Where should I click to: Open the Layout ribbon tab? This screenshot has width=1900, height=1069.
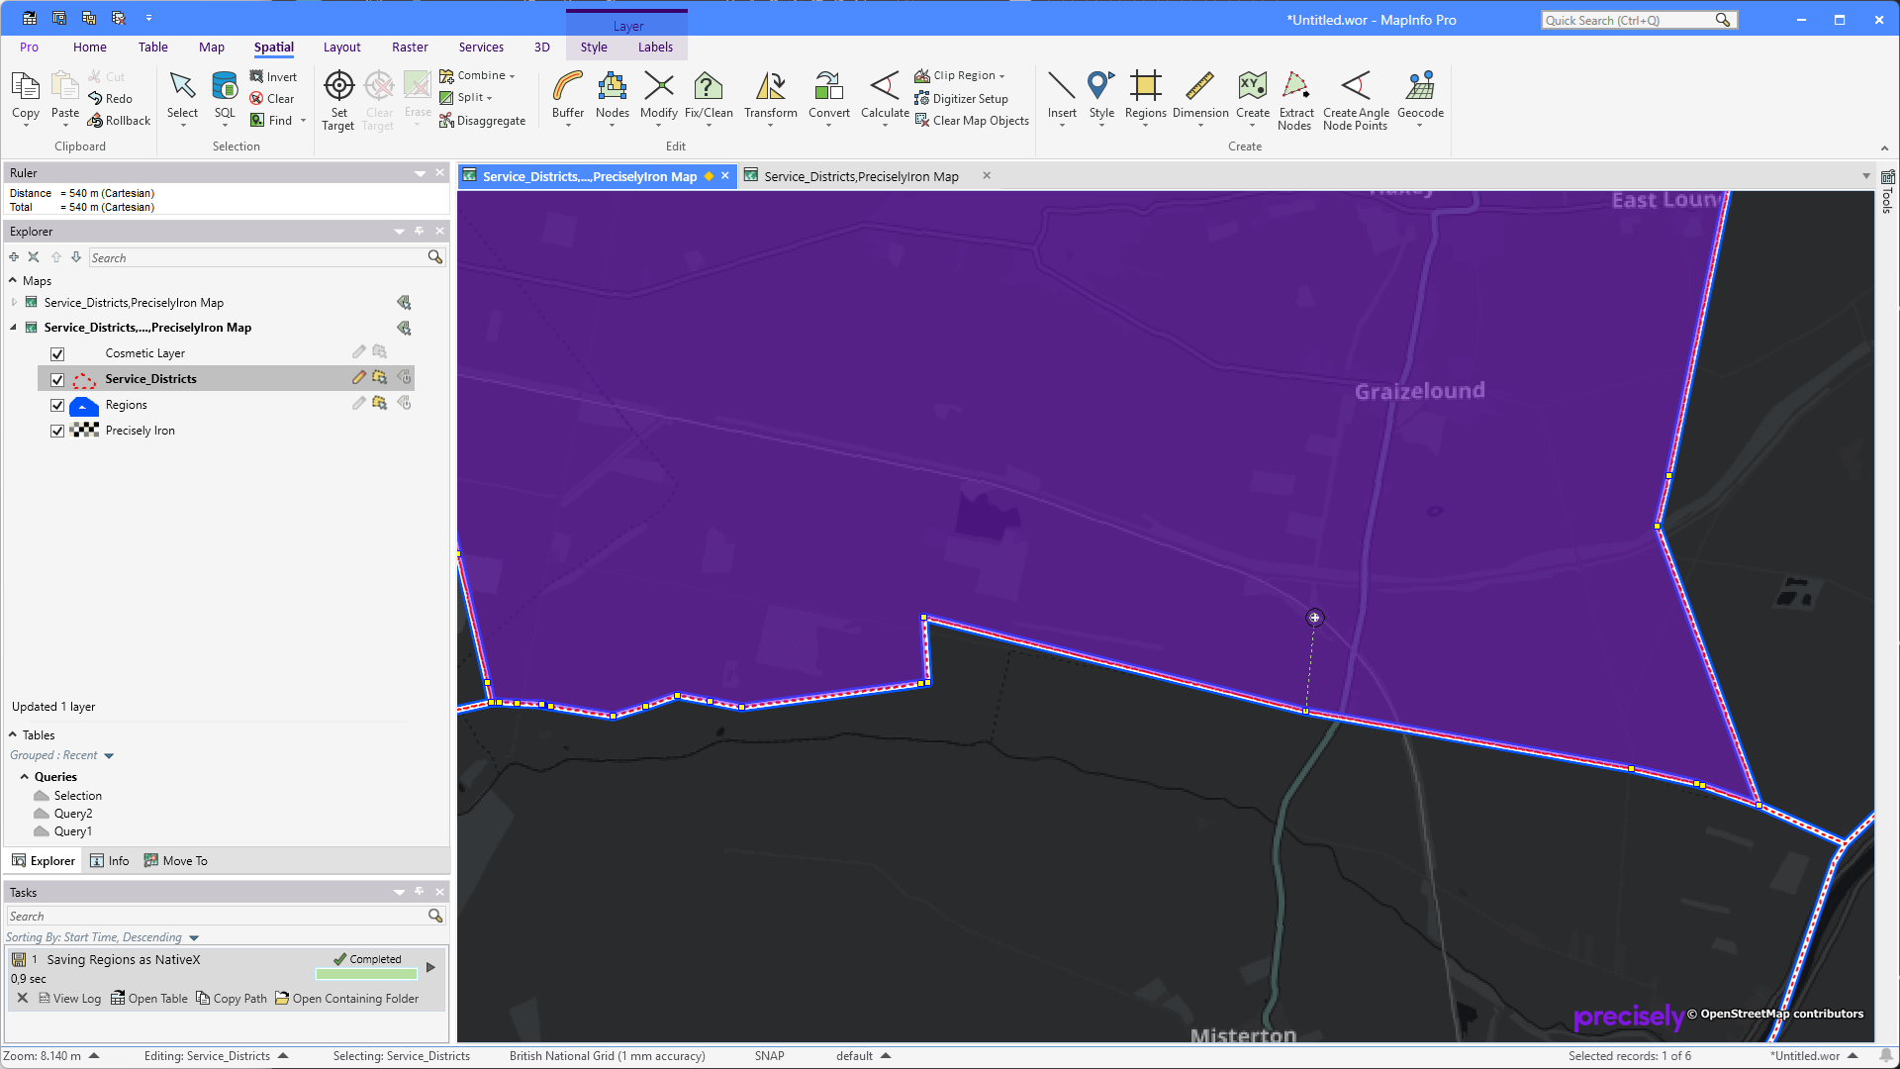(342, 48)
